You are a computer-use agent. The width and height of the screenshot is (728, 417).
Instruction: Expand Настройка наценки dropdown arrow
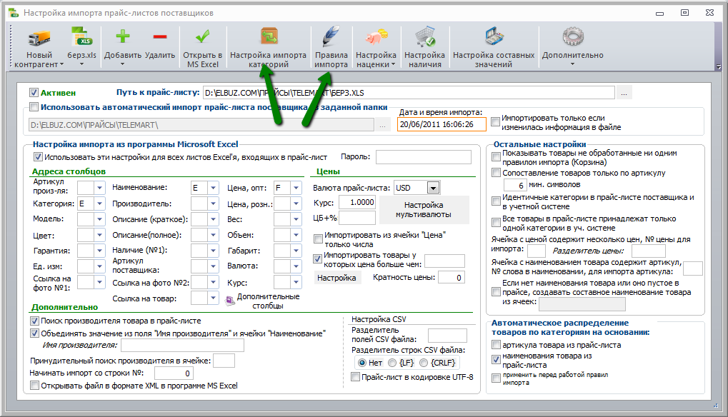coord(393,64)
